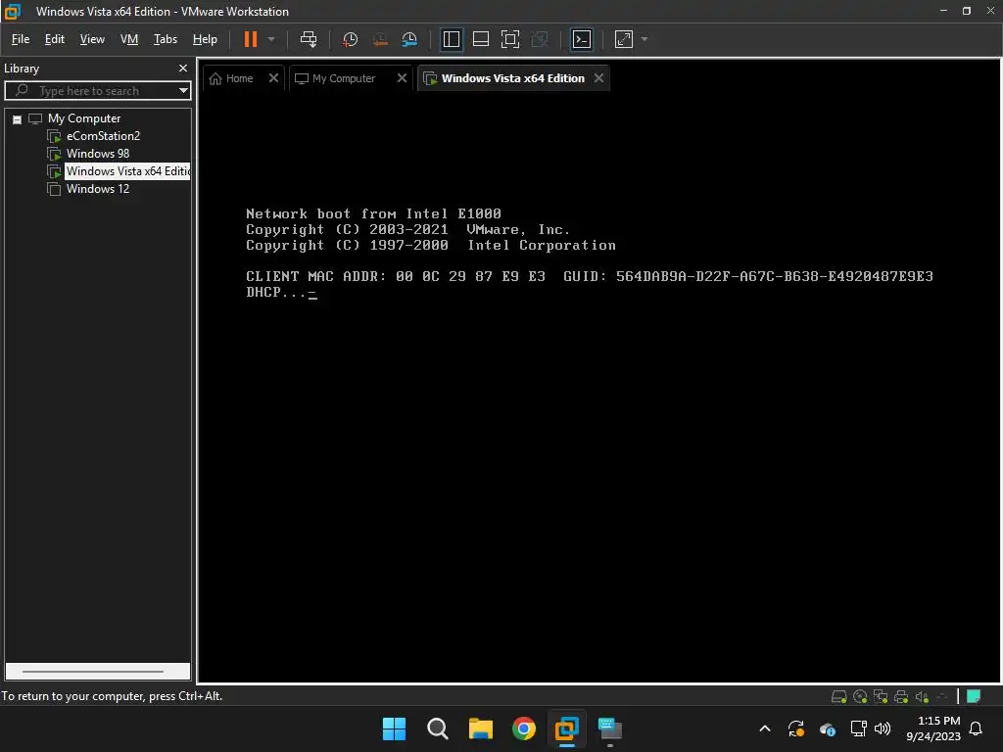Open the power options dropdown beside Pause
Viewport: 1003px width, 752px height.
(271, 39)
